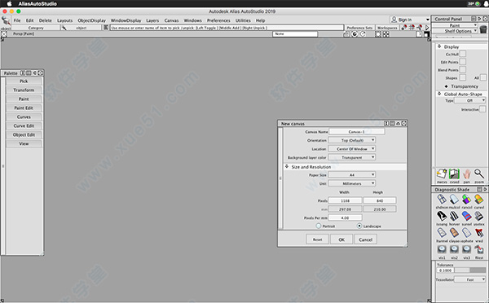This screenshot has width=489, height=303.
Task: Open the Paper Size dropdown showing A4
Action: pyautogui.click(x=352, y=175)
